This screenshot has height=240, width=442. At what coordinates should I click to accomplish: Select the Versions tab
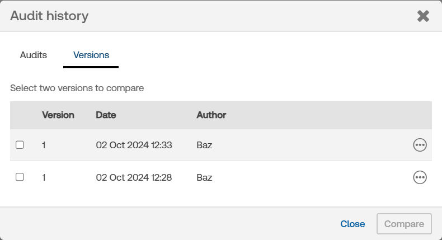pyautogui.click(x=91, y=55)
